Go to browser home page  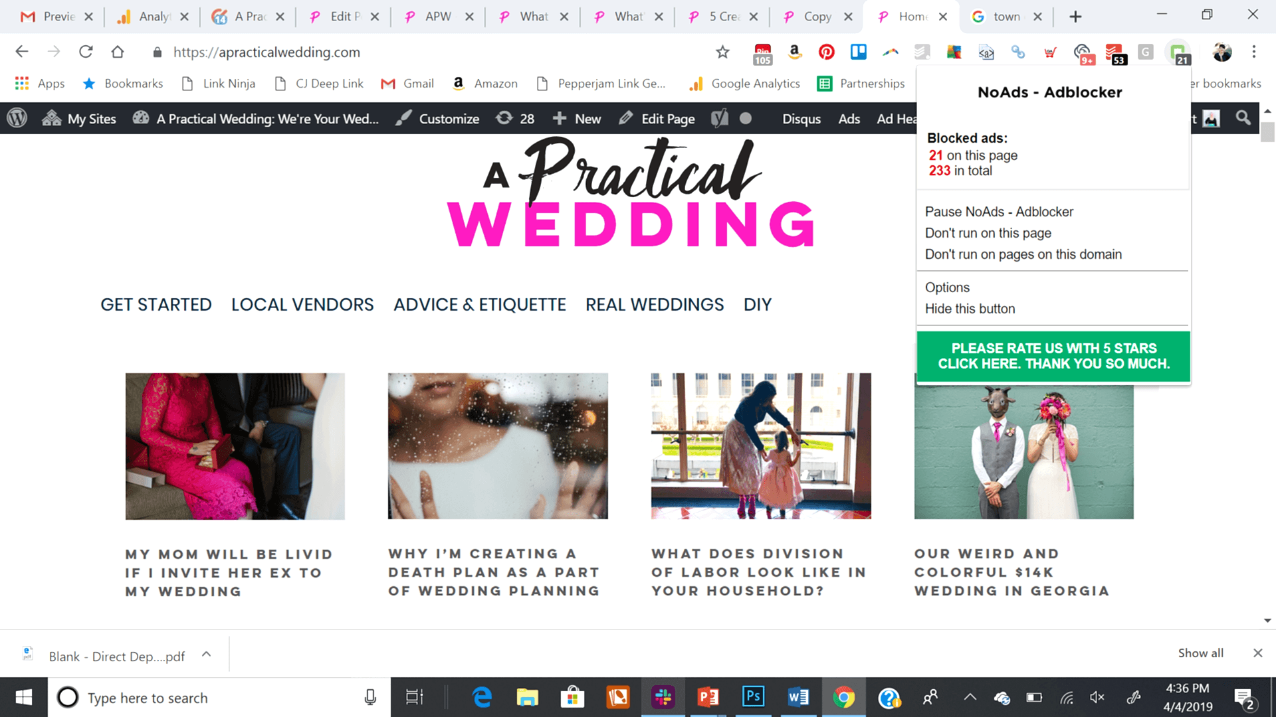(118, 52)
